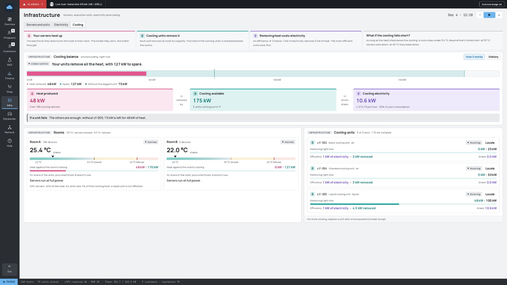Click the snowflake icon of cf-001

[x=312, y=142]
